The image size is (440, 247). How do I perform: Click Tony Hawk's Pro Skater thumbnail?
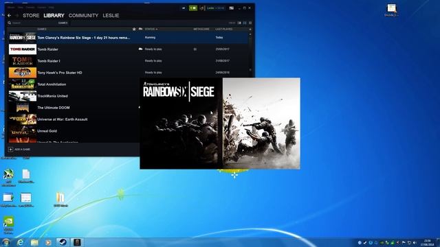click(x=23, y=73)
